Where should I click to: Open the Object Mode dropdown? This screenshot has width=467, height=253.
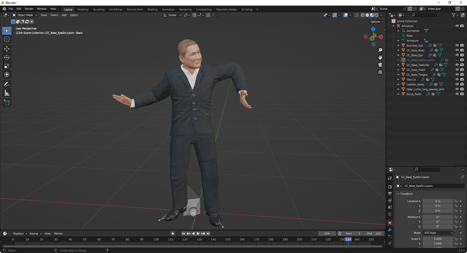click(x=25, y=15)
